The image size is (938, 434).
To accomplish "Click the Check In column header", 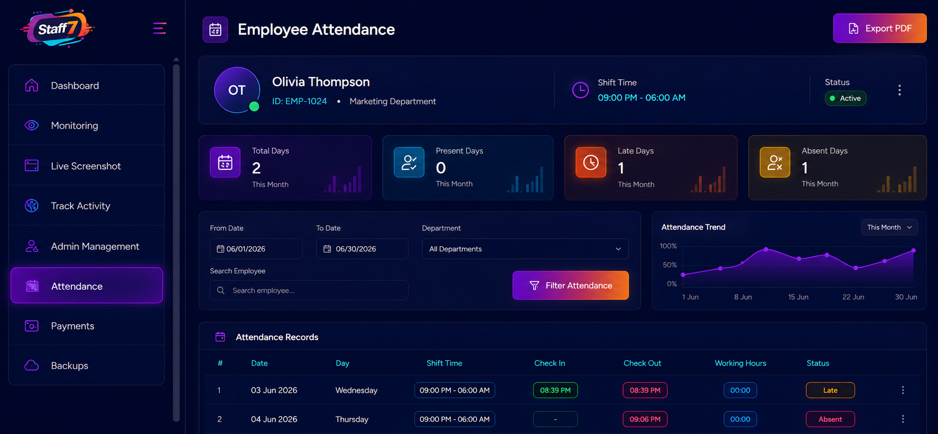I will [549, 363].
